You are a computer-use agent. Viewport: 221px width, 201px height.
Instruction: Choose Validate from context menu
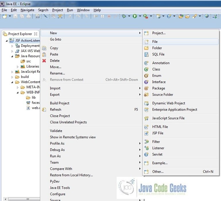[91, 131]
